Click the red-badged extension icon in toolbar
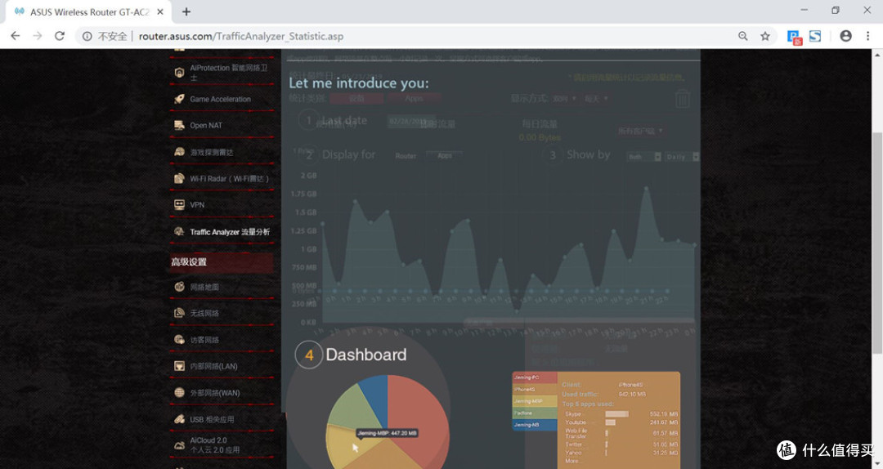 pyautogui.click(x=794, y=37)
